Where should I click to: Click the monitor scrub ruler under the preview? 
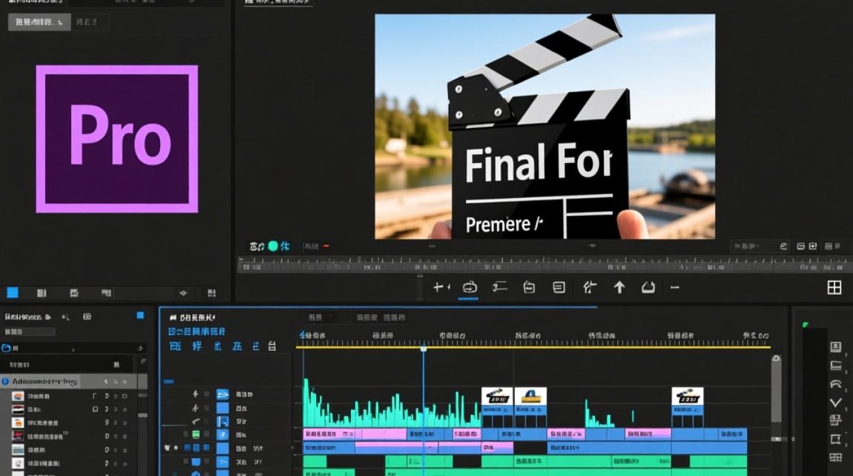[x=544, y=264]
